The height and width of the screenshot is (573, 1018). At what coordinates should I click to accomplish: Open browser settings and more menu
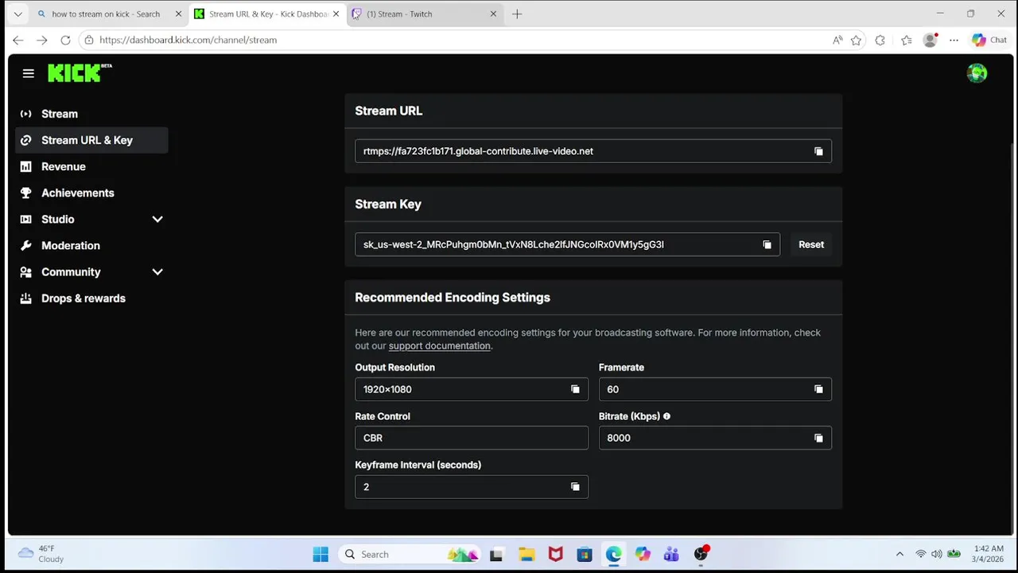point(954,40)
